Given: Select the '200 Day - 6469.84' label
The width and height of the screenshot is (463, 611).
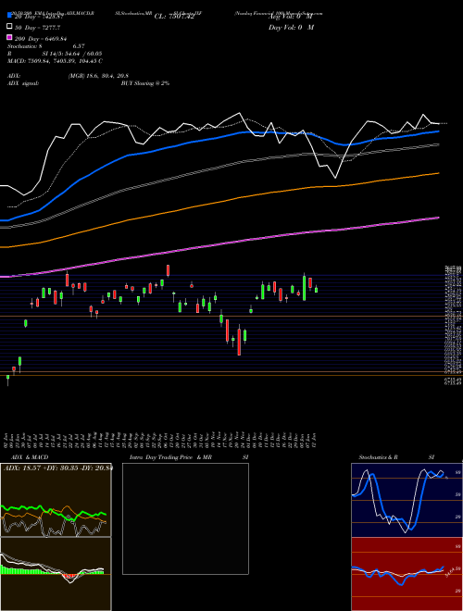Looking at the screenshot, I should [x=41, y=39].
